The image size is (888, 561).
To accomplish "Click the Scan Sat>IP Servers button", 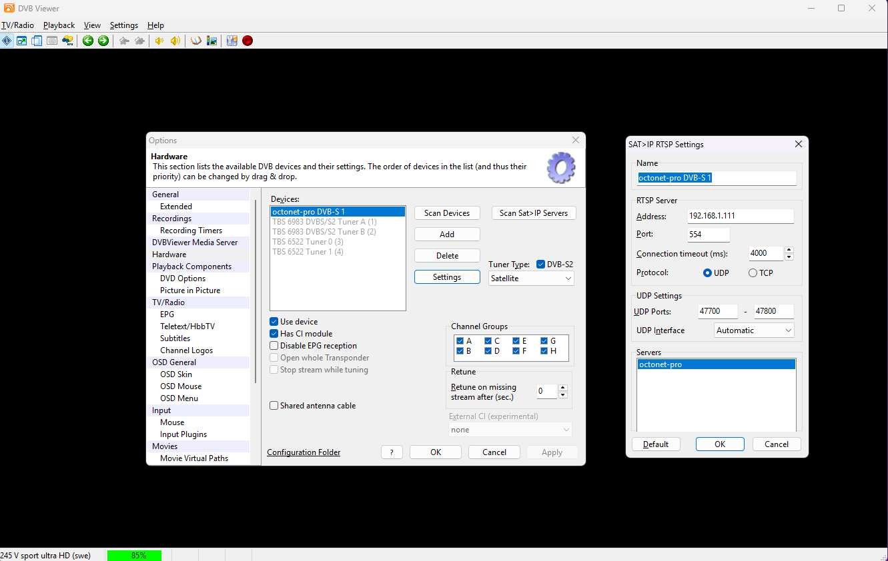I will pos(534,213).
